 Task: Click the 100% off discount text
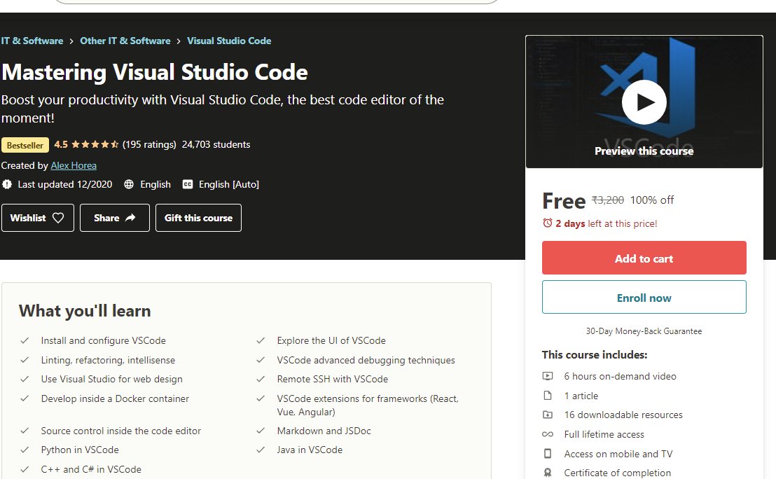click(652, 200)
